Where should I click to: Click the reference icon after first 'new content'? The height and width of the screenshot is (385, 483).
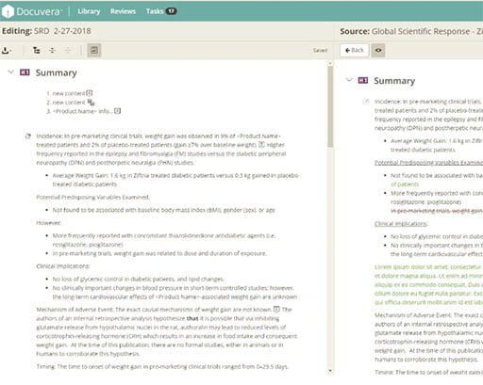90,93
